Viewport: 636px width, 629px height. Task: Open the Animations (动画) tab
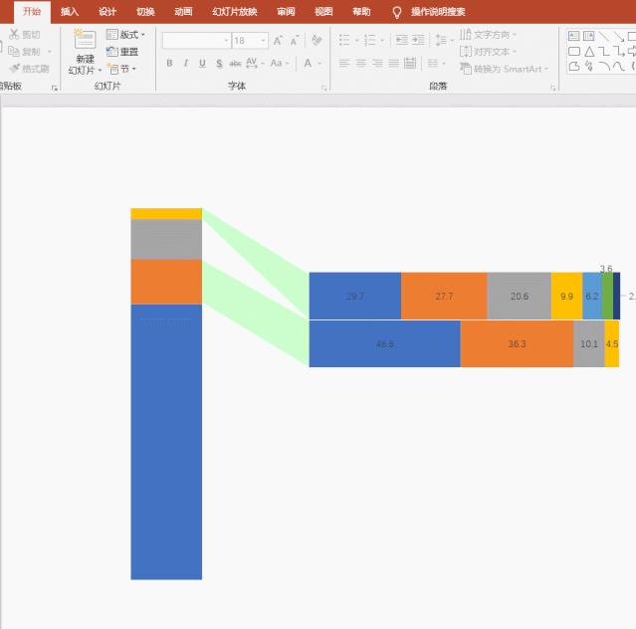pos(183,12)
